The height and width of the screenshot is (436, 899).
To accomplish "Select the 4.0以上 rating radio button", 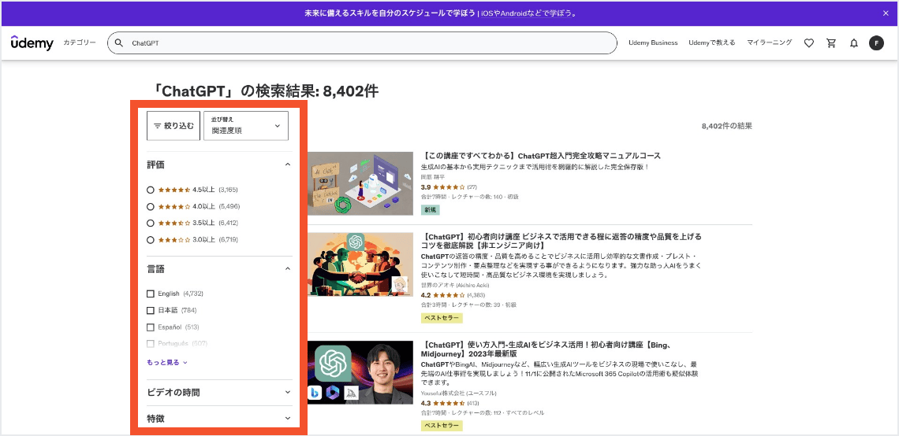I will (x=150, y=206).
